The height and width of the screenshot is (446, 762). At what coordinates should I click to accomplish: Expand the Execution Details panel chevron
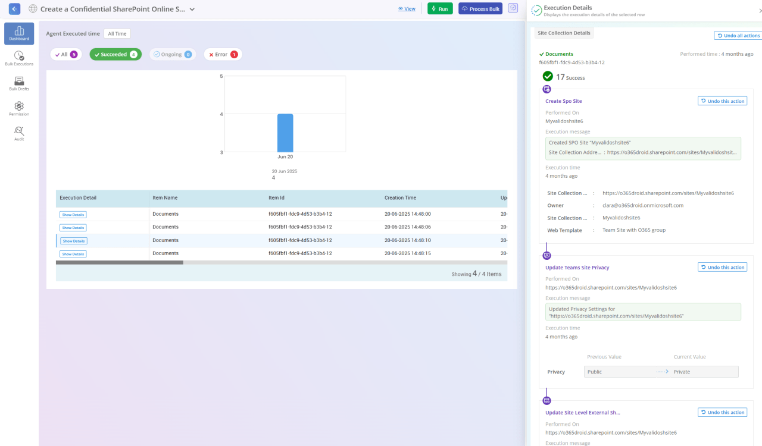pyautogui.click(x=759, y=10)
